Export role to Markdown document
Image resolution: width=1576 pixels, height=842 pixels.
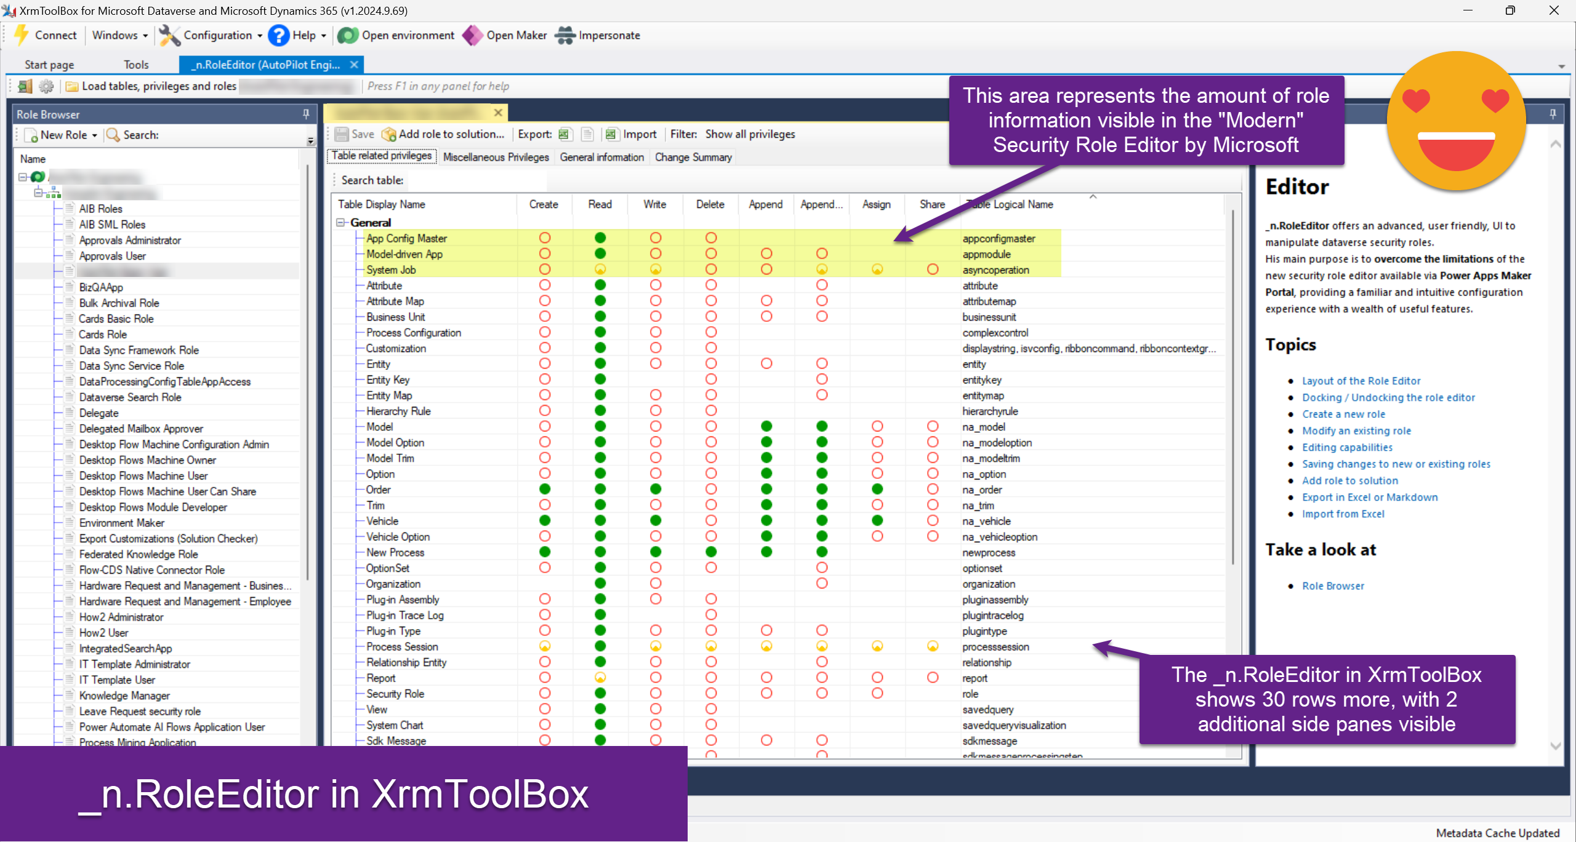(587, 134)
